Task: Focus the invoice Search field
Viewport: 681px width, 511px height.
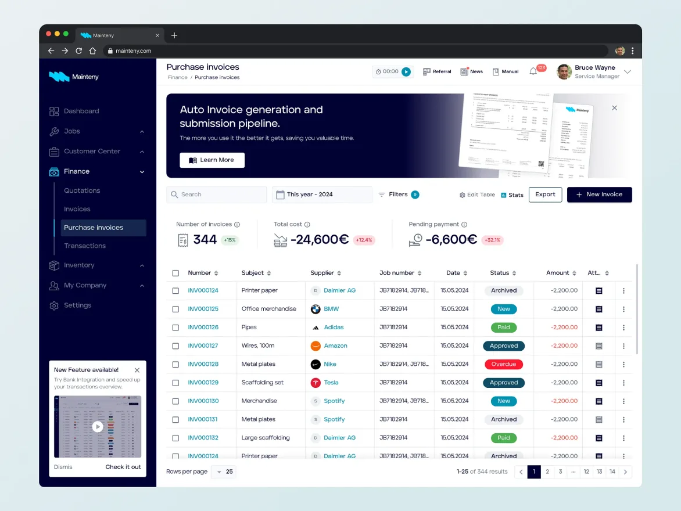Action: (x=216, y=195)
